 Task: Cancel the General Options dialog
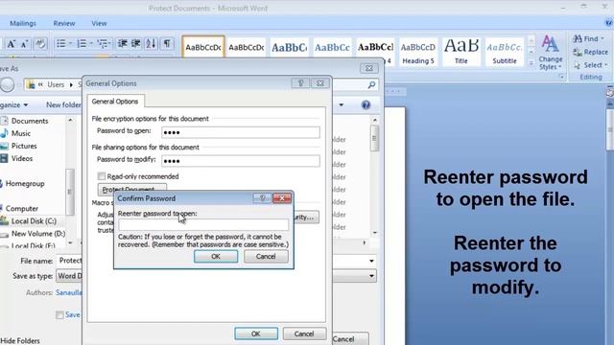[304, 333]
